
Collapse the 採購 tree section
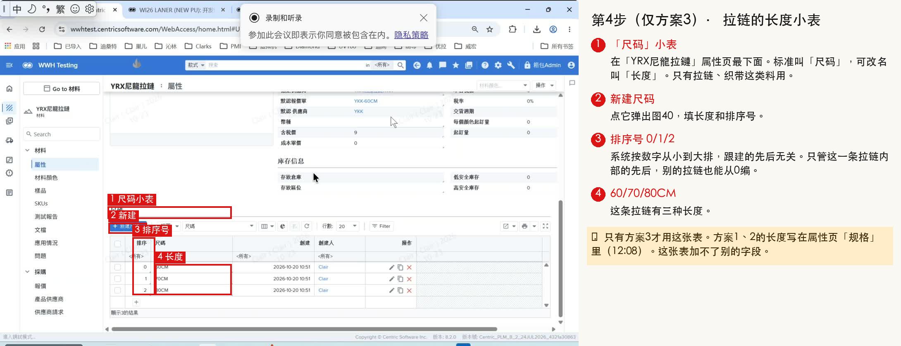[27, 272]
